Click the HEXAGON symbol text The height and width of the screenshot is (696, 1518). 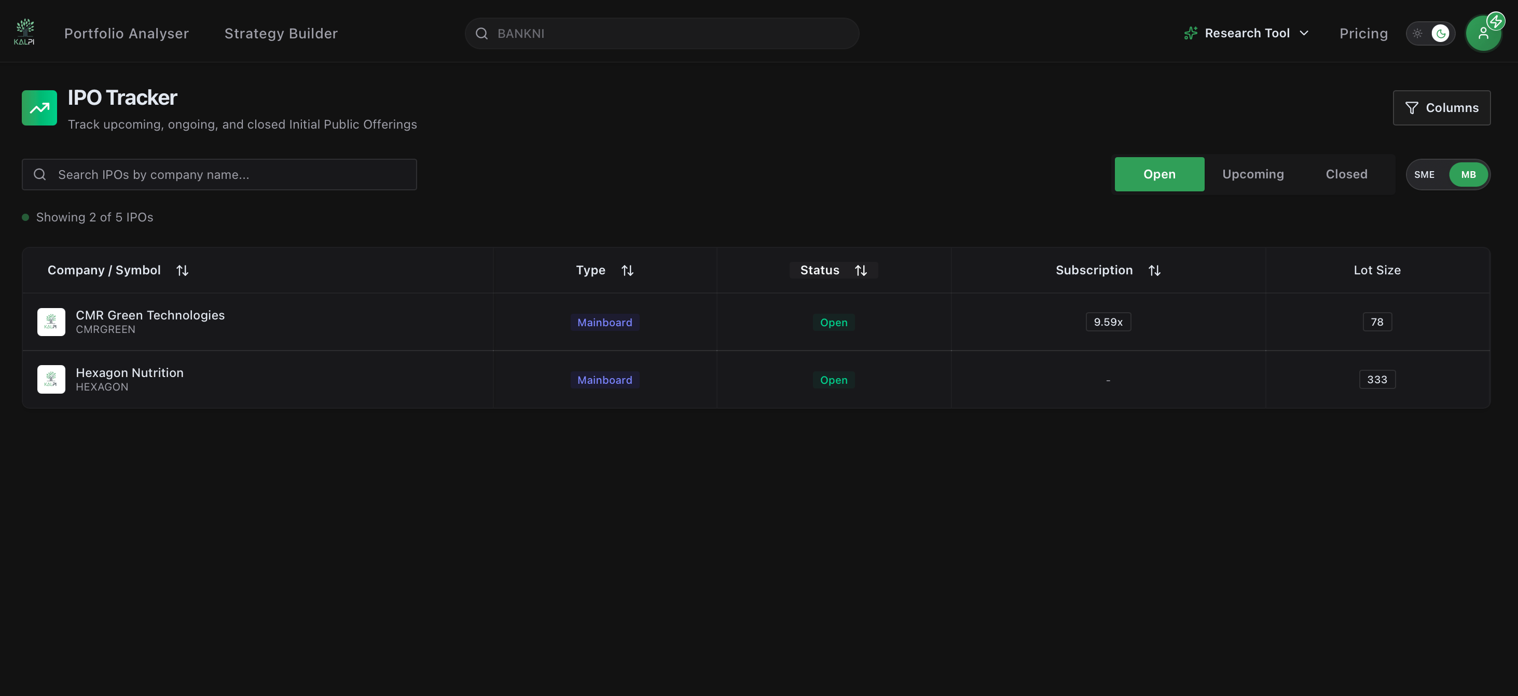tap(102, 387)
